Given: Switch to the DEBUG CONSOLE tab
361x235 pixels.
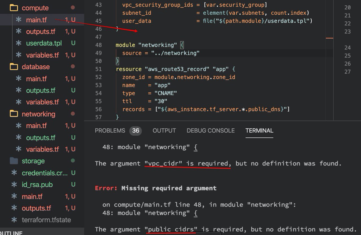Looking at the screenshot, I should 211,131.
